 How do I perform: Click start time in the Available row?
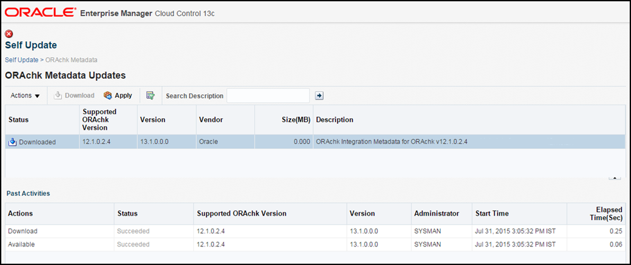click(515, 244)
